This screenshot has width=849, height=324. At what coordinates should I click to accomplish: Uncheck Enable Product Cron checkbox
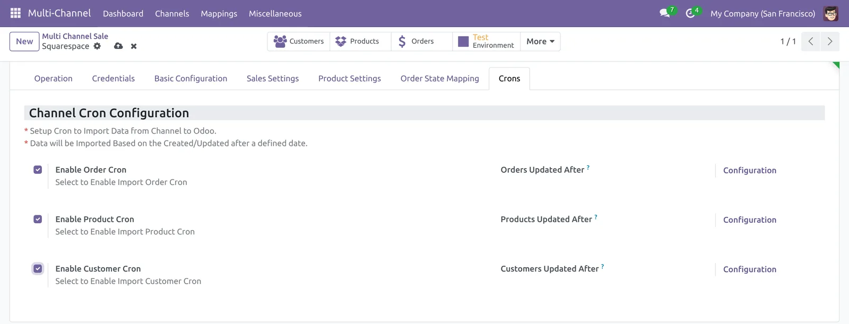point(38,219)
